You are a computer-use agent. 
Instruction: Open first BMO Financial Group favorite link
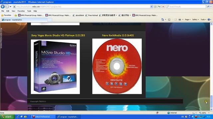coord(31,15)
